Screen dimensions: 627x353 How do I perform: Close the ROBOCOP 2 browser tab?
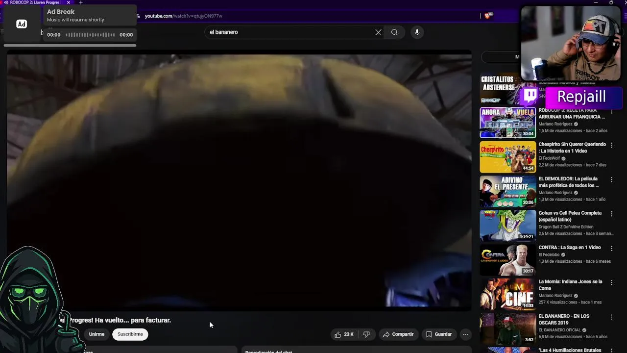click(69, 2)
